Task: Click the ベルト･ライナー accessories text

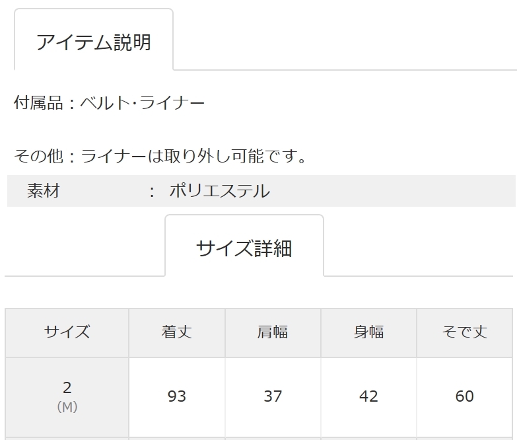Action: (x=142, y=103)
